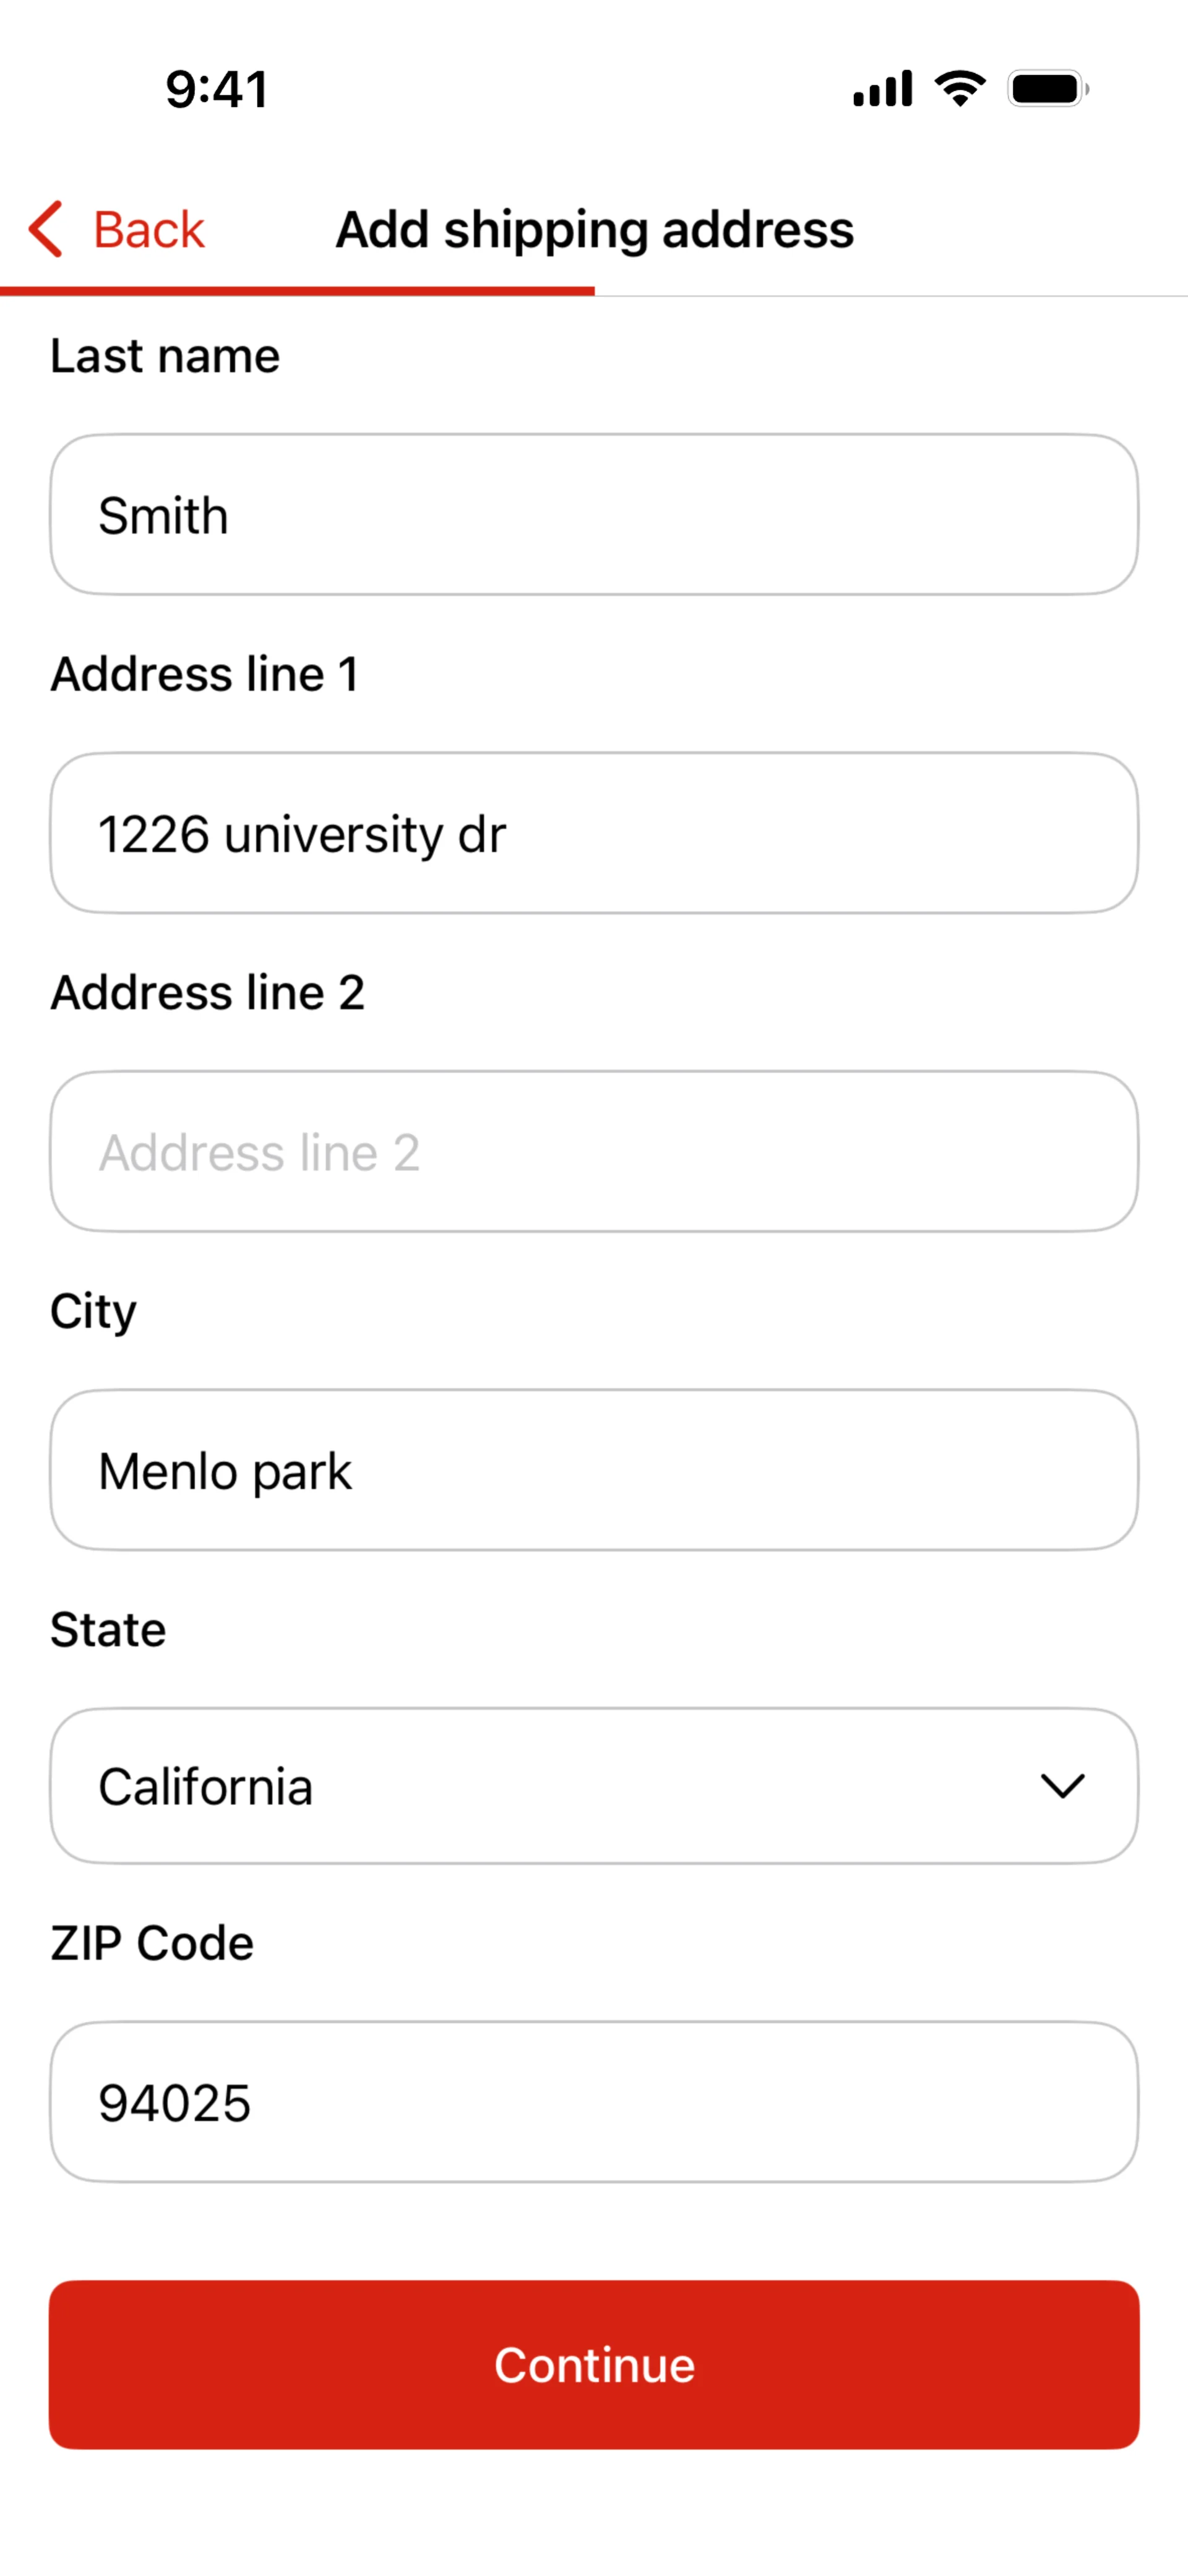Tap the battery indicator icon

(x=1047, y=89)
